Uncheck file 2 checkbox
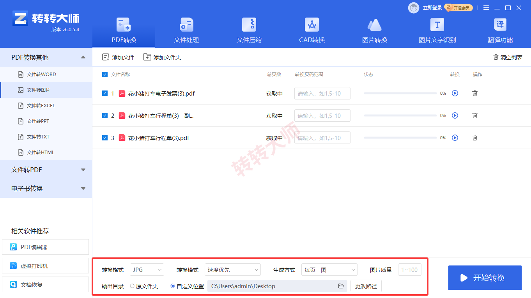531x298 pixels. [x=104, y=115]
